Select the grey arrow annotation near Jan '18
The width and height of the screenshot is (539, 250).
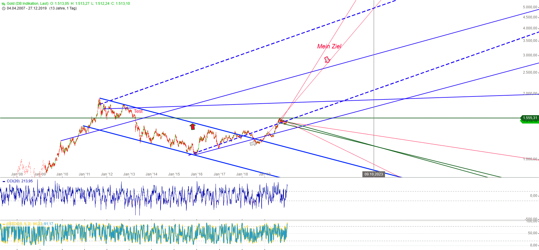pos(253,143)
